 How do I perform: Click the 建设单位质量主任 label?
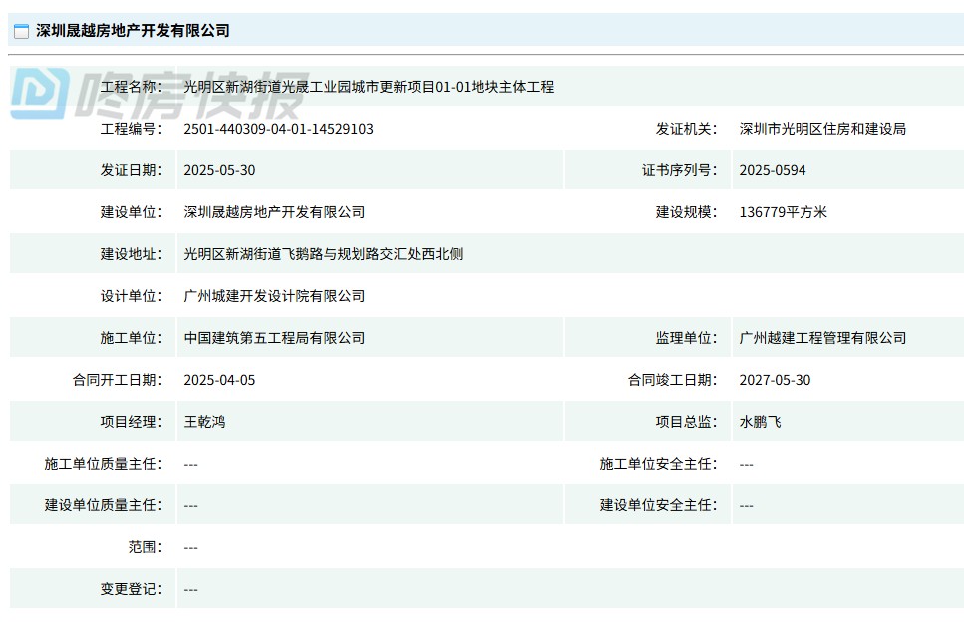click(x=104, y=505)
